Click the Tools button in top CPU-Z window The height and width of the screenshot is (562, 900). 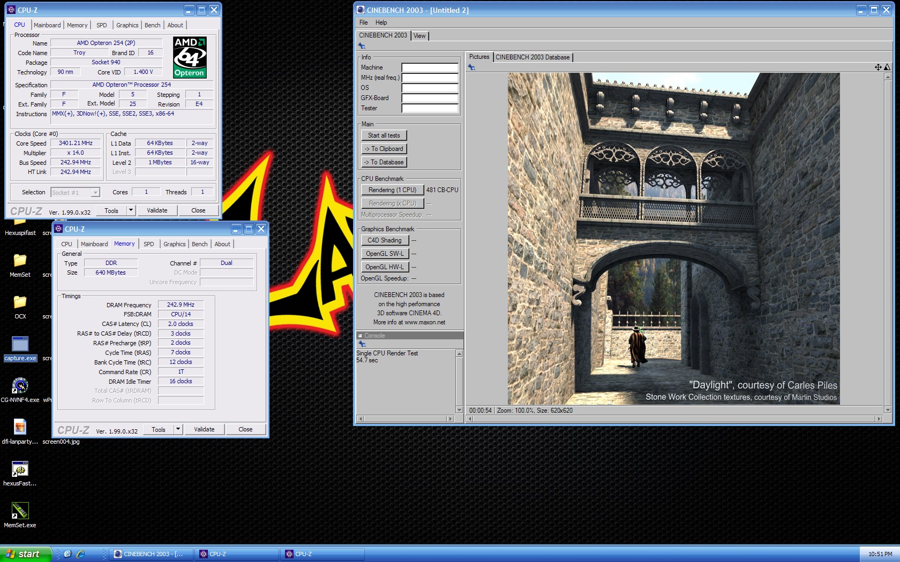111,210
